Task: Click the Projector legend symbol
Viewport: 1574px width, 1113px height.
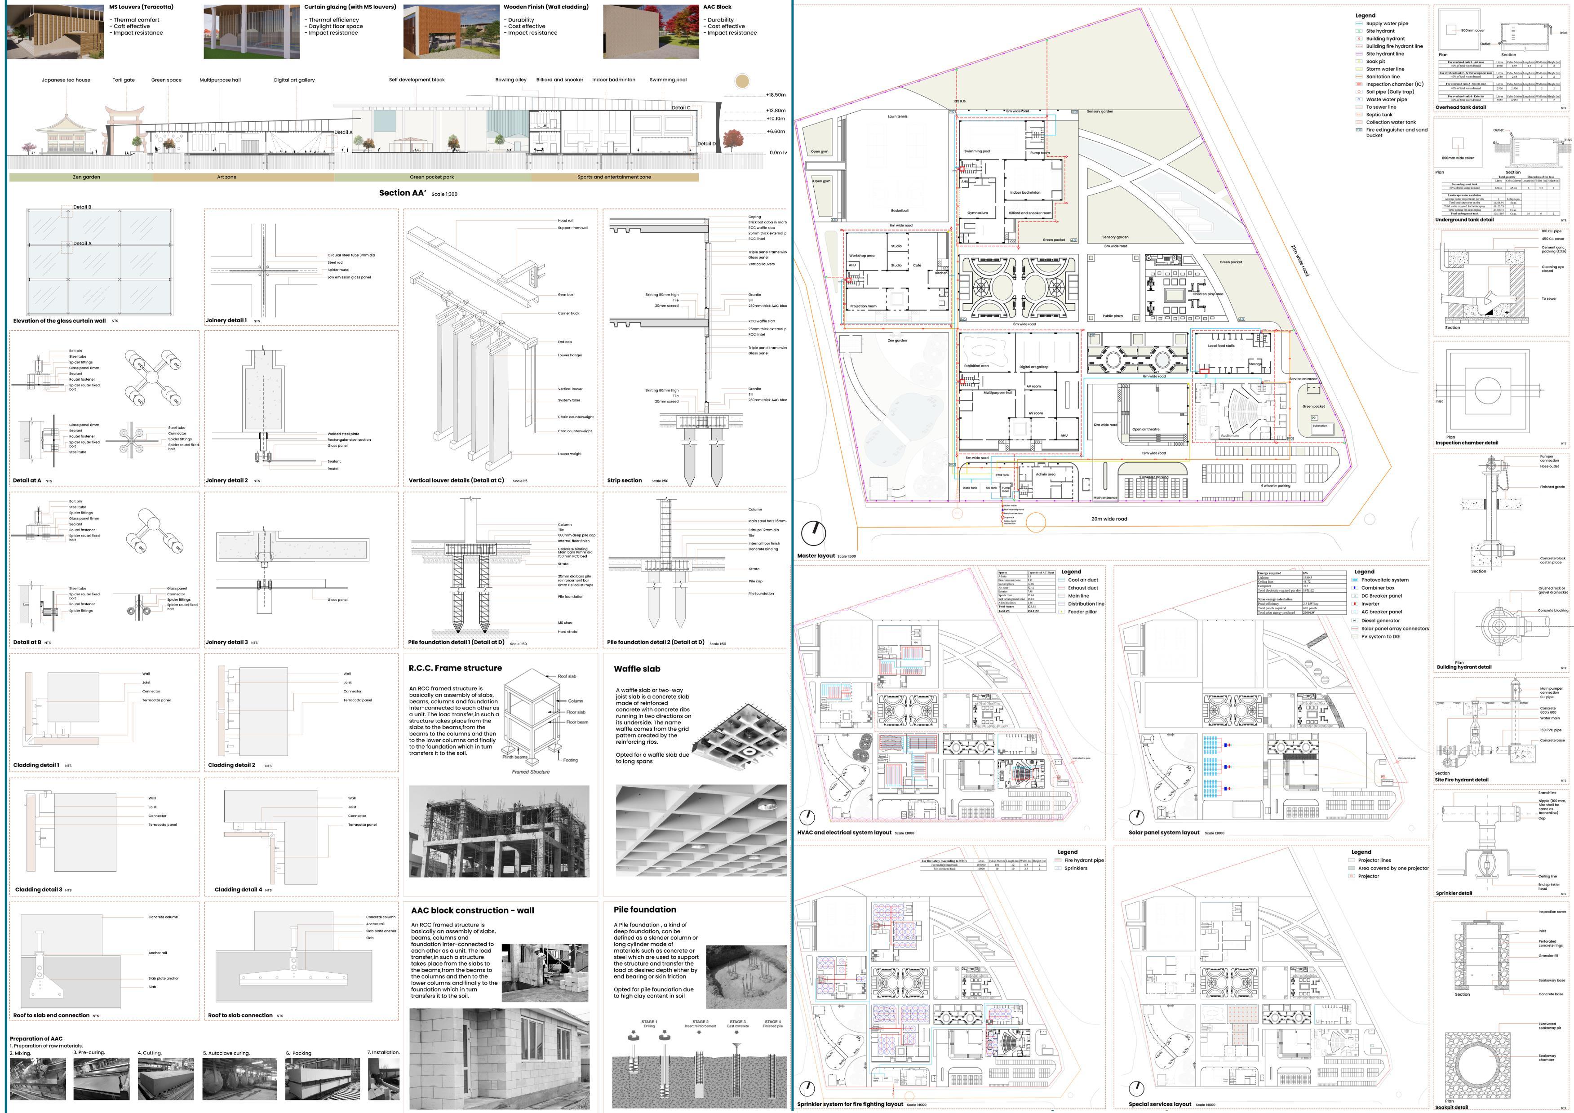Action: click(x=1352, y=876)
